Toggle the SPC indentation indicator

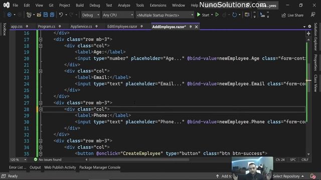(293, 159)
